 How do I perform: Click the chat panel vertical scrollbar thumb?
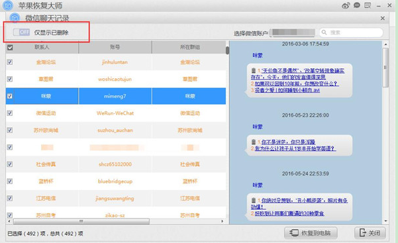pos(385,68)
